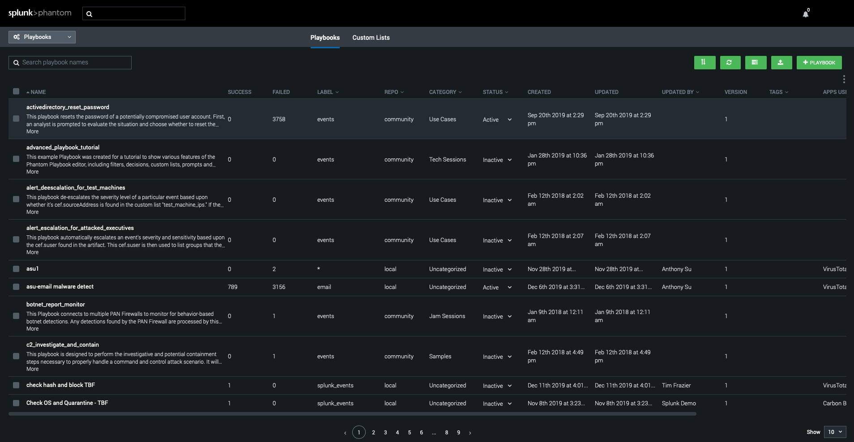Go to page 9
Image resolution: width=854 pixels, height=442 pixels.
coord(458,433)
